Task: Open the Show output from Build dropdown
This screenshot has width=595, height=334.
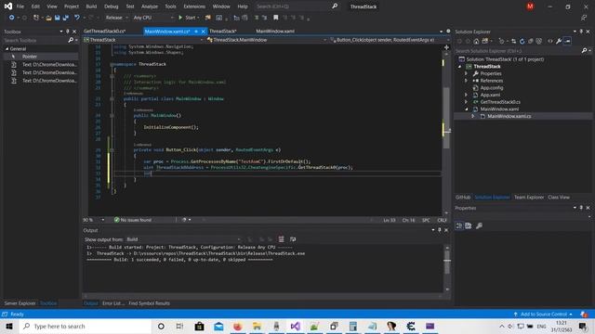Action: pos(184,239)
